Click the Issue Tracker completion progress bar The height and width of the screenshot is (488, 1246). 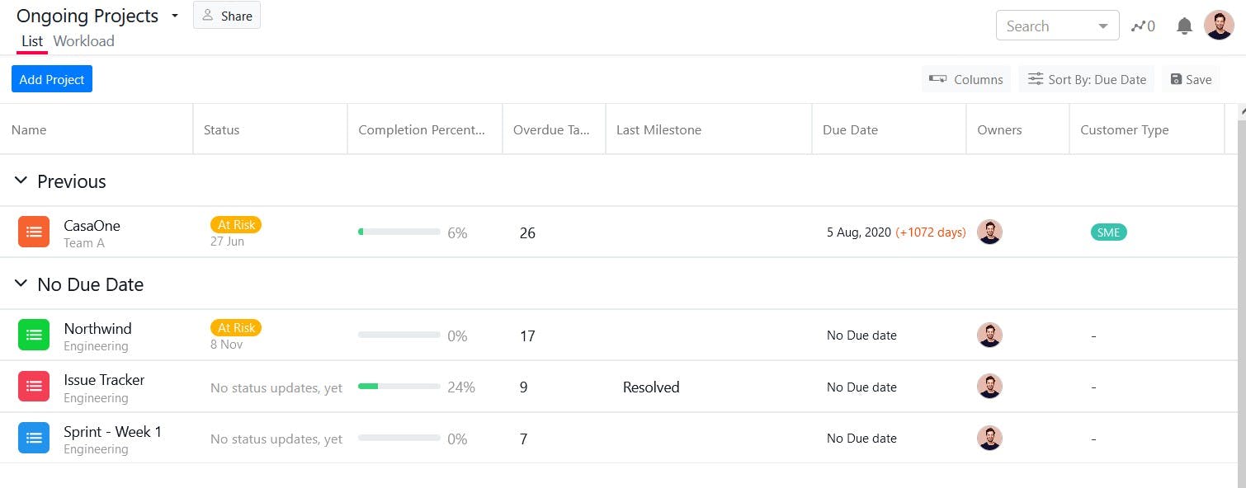pyautogui.click(x=399, y=387)
